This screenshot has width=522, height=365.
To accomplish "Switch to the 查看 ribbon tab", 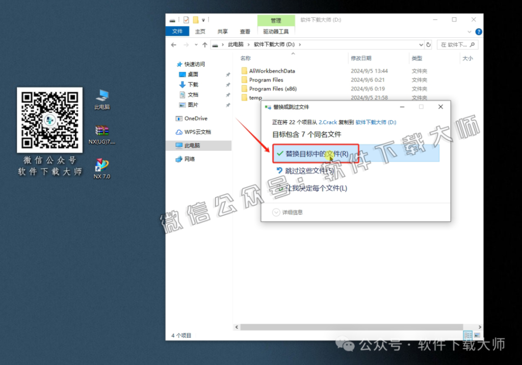I will pyautogui.click(x=245, y=31).
